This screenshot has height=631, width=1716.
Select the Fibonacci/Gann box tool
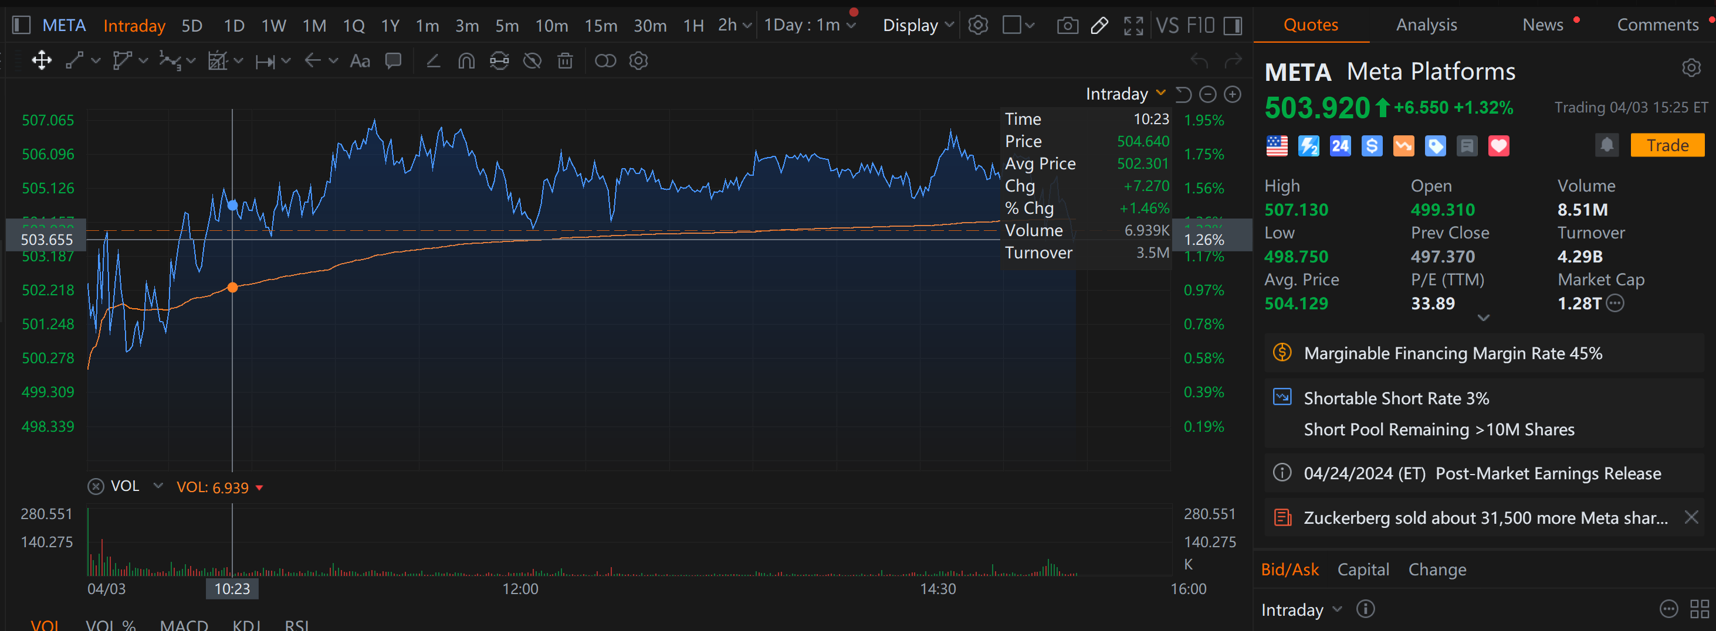[x=218, y=60]
